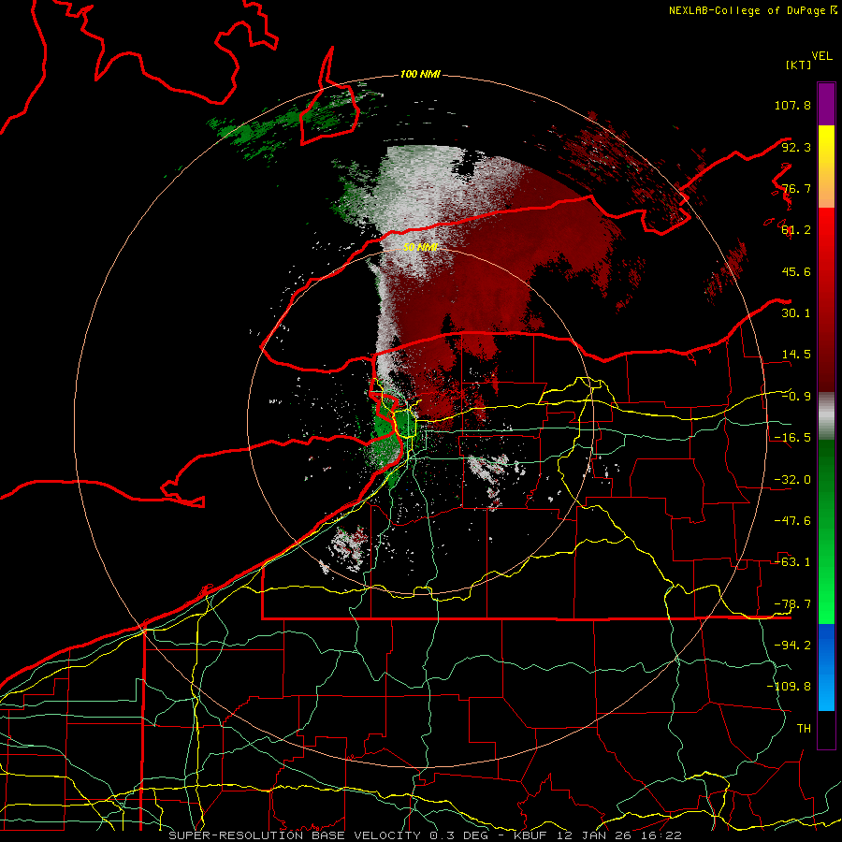The width and height of the screenshot is (842, 842).
Task: Click the purple segment of velocity color bar
Action: point(826,104)
